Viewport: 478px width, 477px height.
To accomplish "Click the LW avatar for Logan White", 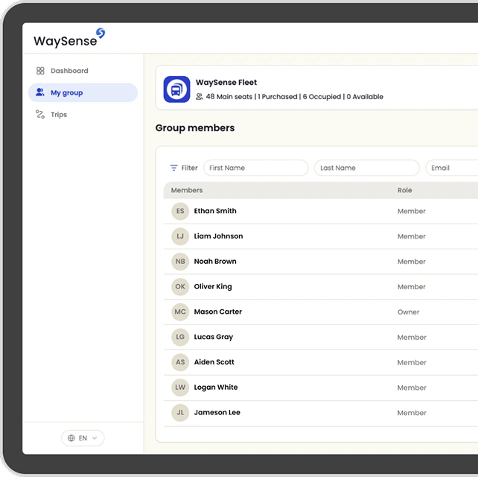I will [180, 388].
